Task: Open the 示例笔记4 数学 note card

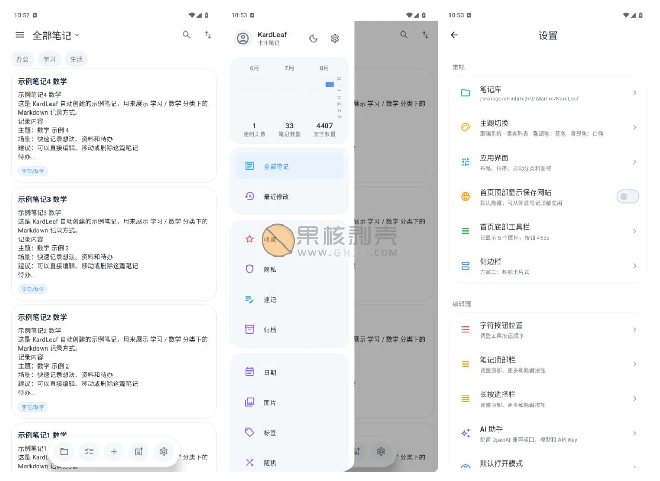Action: pos(114,126)
